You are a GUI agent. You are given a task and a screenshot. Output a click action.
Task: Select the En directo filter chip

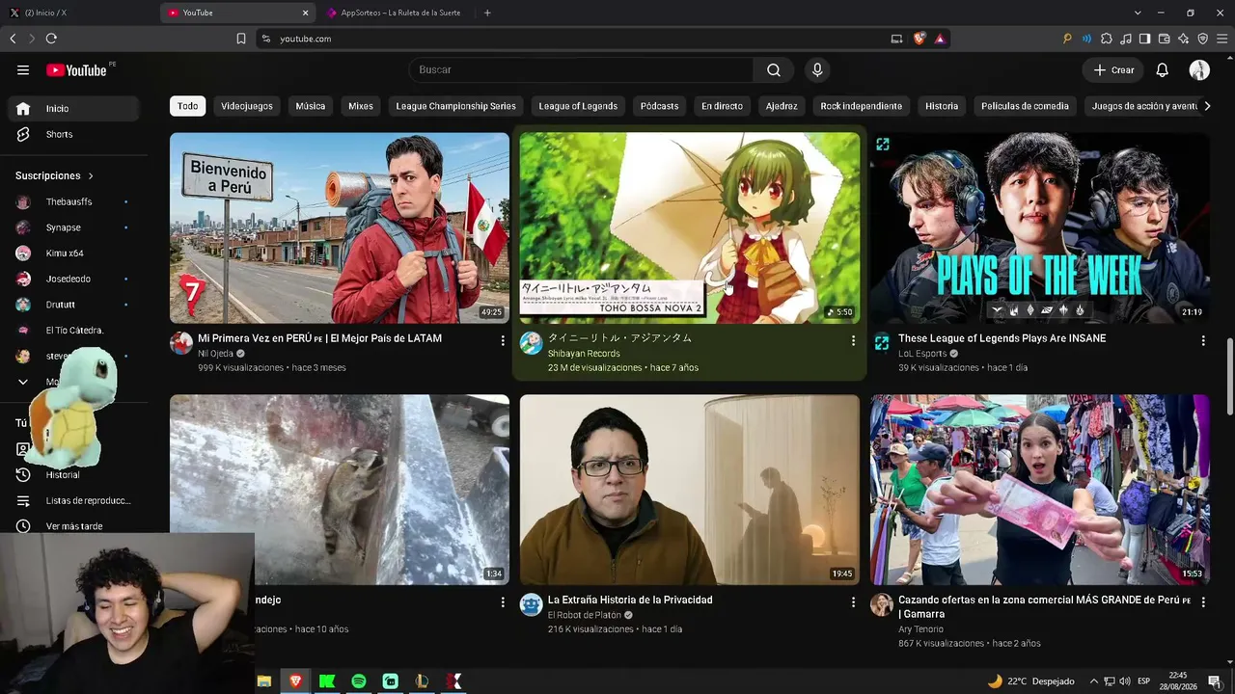(722, 106)
